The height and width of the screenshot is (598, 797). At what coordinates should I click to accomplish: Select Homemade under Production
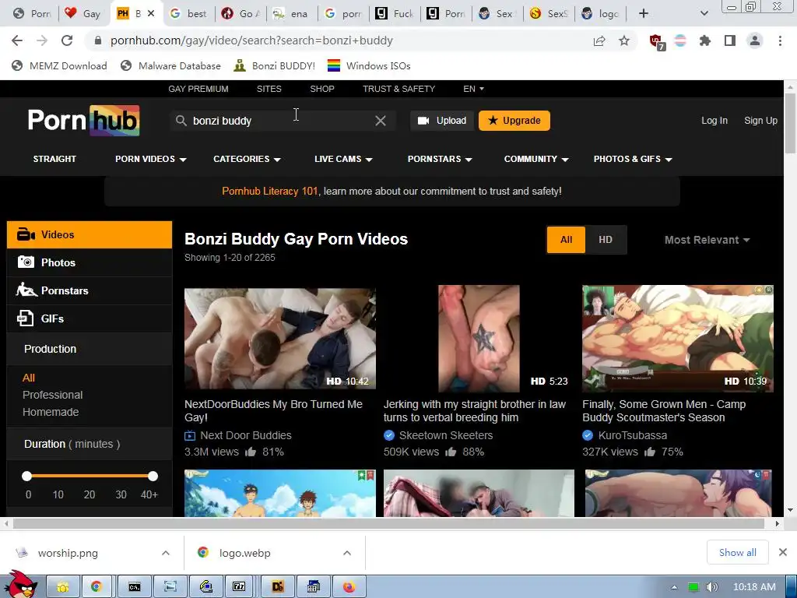click(x=51, y=412)
